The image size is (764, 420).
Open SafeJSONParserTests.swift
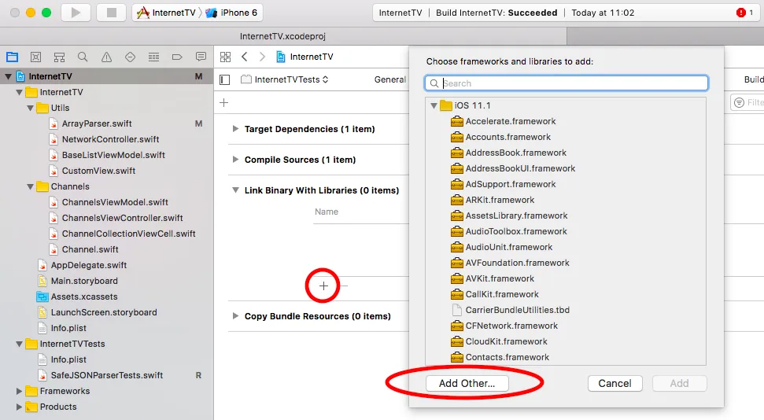107,375
